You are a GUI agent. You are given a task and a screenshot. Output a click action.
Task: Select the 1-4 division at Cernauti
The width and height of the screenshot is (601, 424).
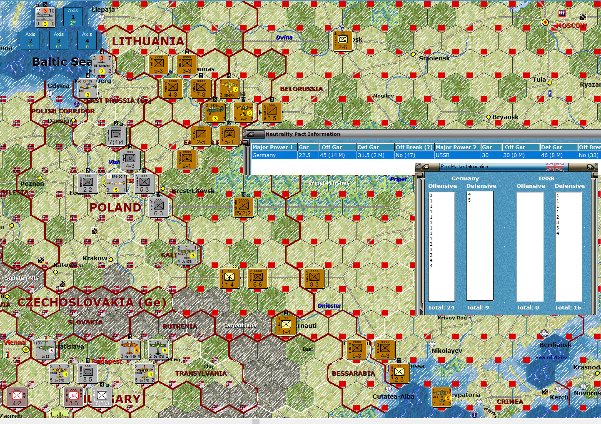pos(286,326)
